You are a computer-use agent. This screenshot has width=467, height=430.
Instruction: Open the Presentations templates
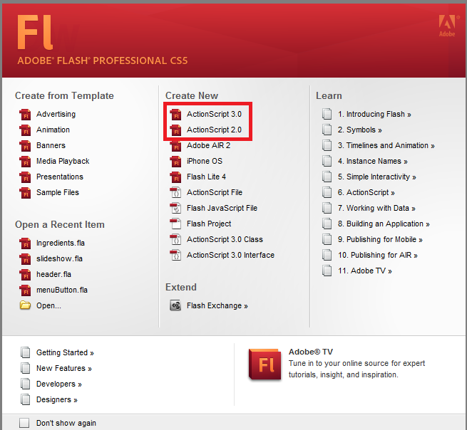click(60, 177)
